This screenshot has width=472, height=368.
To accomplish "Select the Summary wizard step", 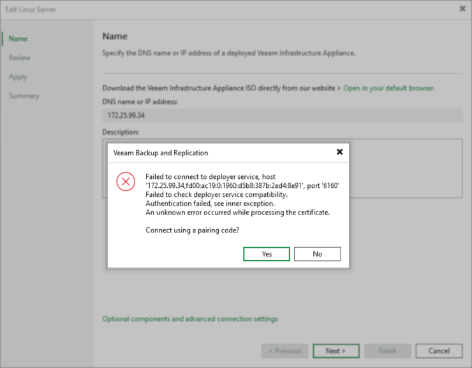I will (x=24, y=96).
